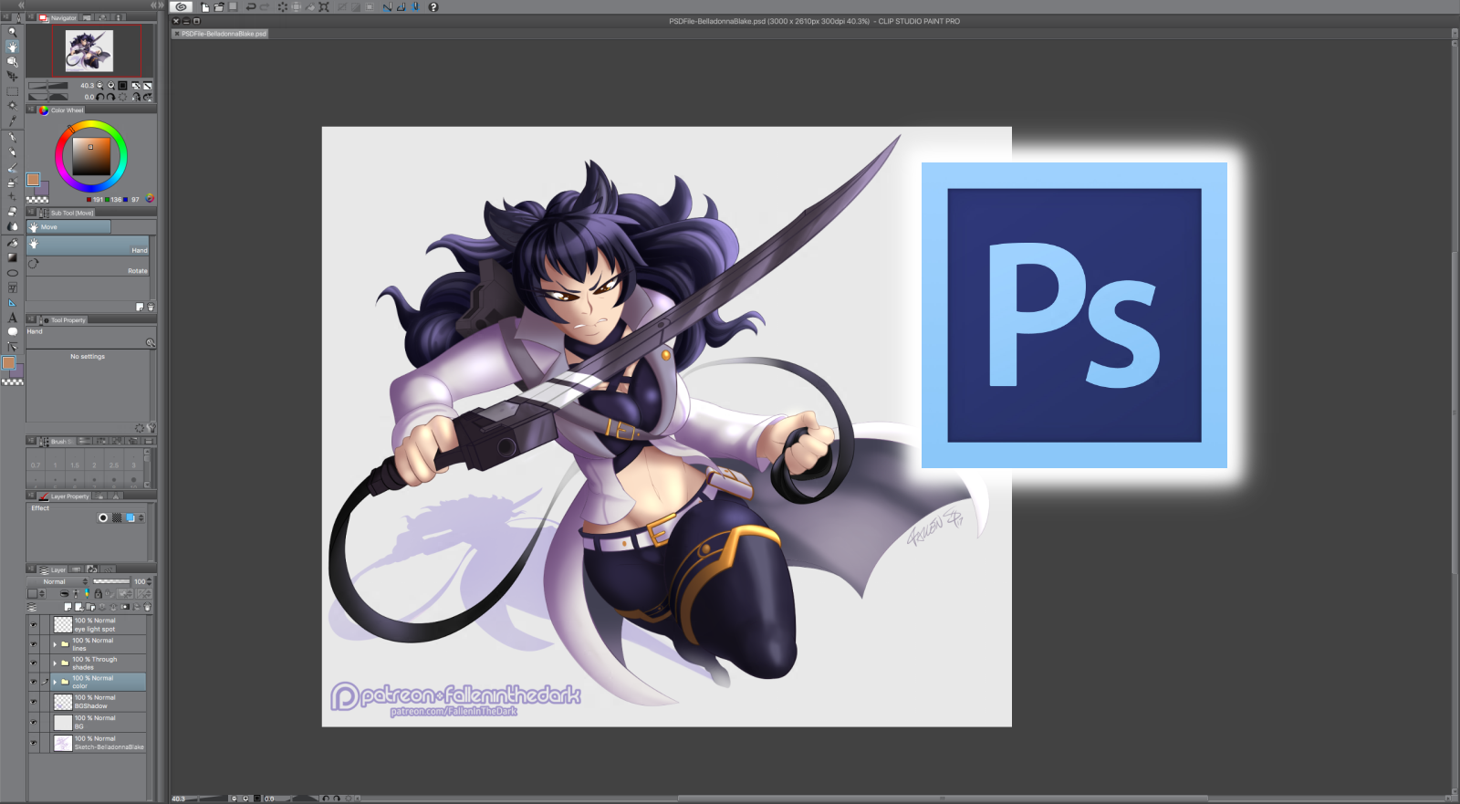Select the Gradient tool
This screenshot has height=804, width=1460.
(x=12, y=257)
